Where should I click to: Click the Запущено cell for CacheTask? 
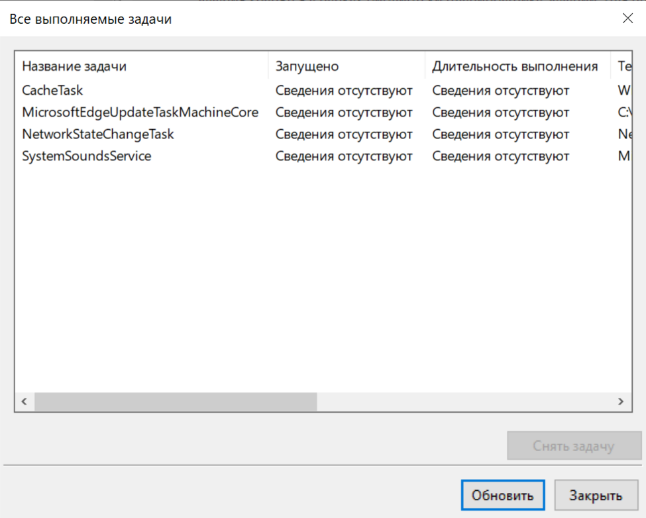[x=344, y=90]
